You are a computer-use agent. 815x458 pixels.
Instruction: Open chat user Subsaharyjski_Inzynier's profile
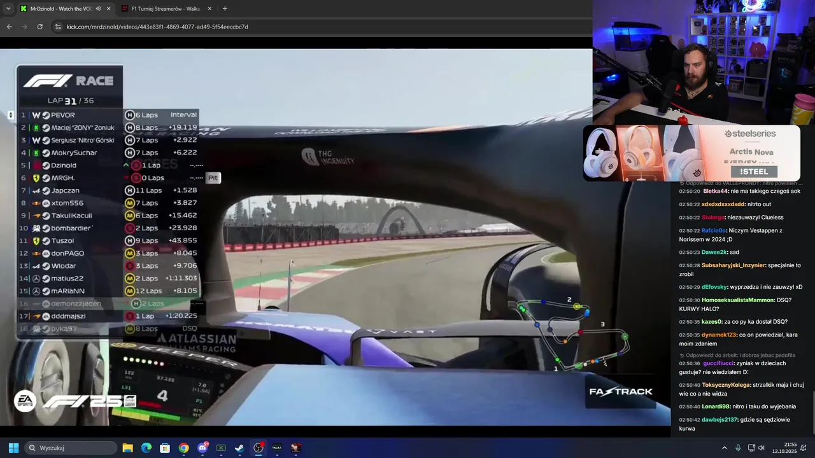click(x=733, y=265)
